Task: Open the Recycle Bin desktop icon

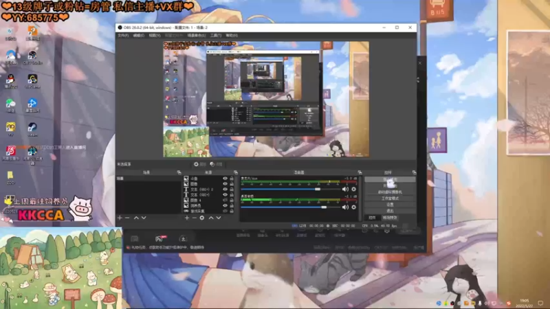Action: point(10,34)
